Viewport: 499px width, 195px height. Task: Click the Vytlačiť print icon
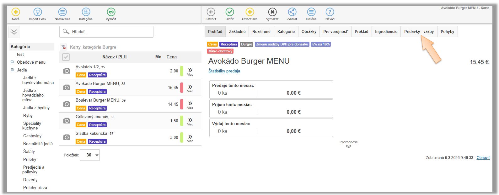coord(111,12)
